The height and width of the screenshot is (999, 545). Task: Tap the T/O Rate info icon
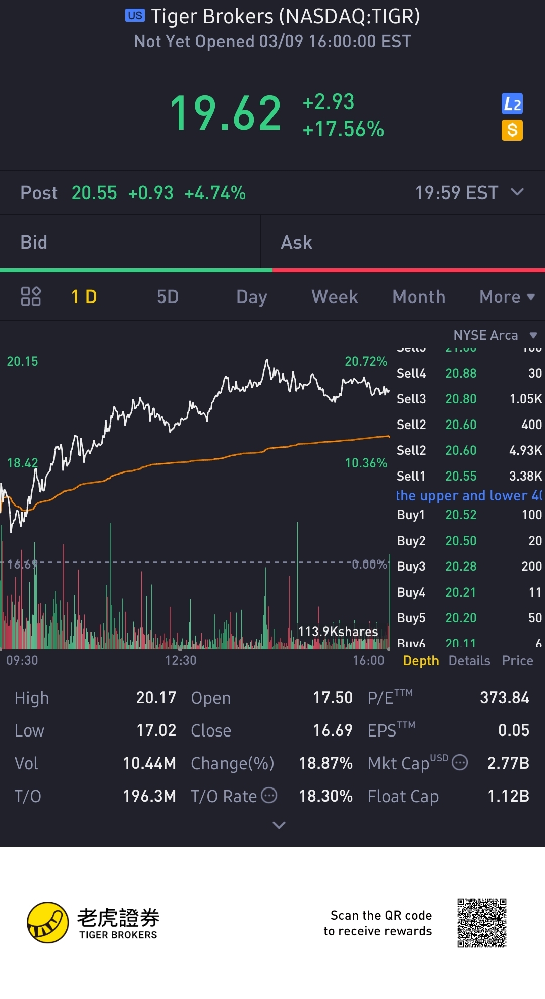coord(269,796)
